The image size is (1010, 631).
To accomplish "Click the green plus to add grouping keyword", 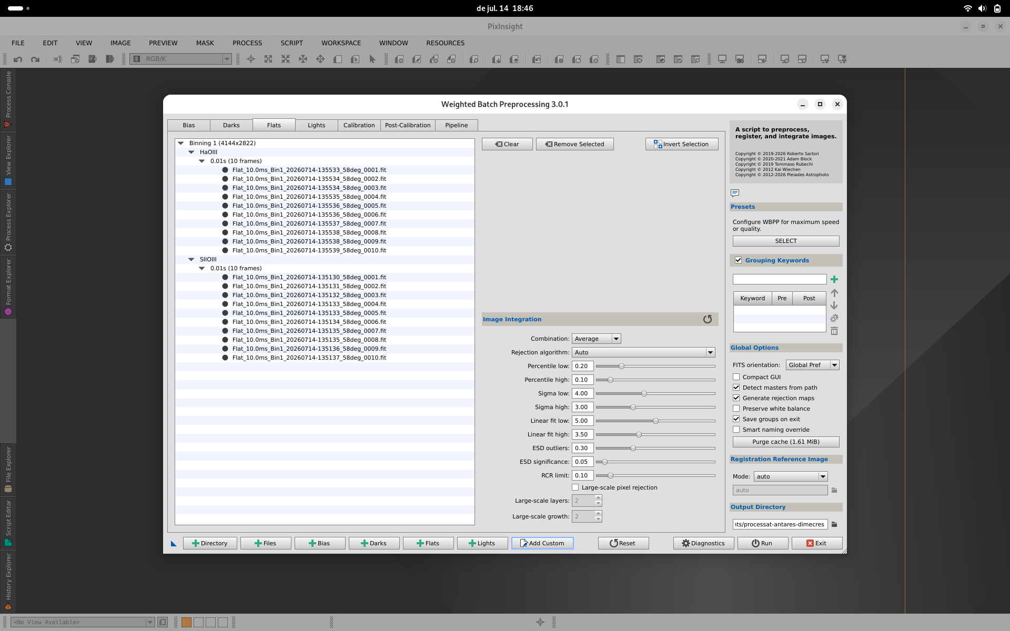I will point(834,279).
